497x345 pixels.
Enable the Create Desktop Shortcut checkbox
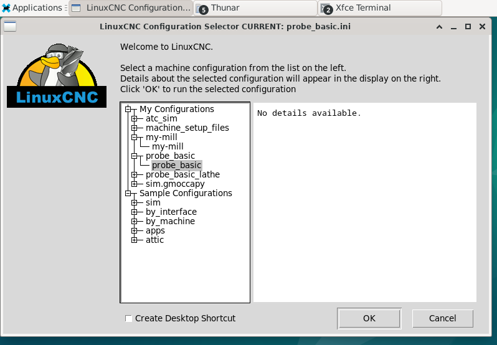point(128,318)
